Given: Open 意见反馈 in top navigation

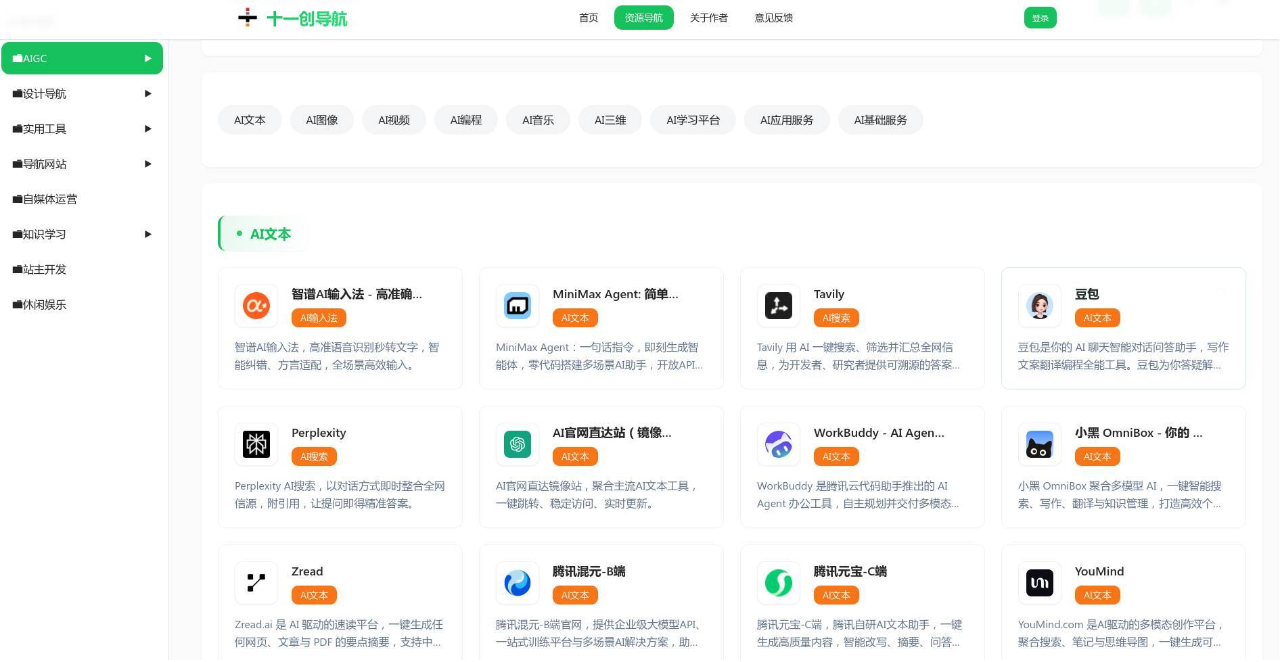Looking at the screenshot, I should click(773, 18).
